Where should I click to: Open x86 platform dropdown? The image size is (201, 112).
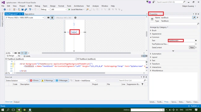[59, 10]
